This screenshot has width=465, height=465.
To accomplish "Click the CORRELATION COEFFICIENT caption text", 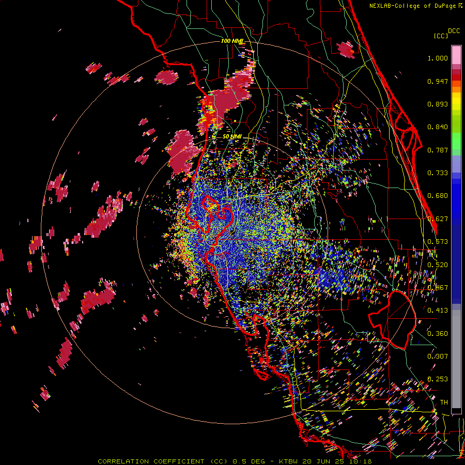I will pyautogui.click(x=151, y=461).
